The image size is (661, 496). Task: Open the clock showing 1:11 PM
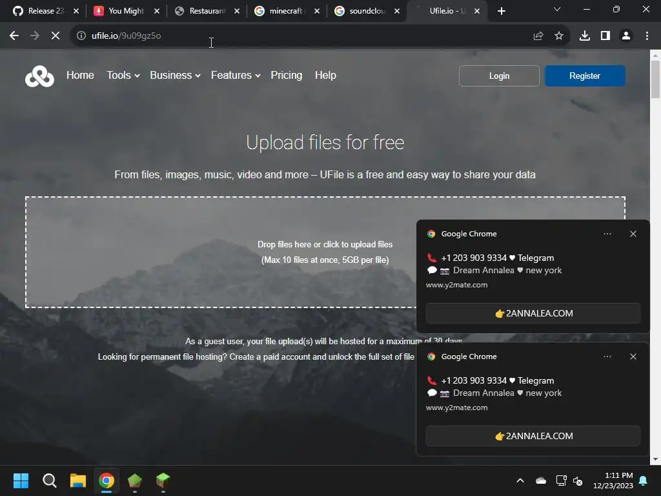point(613,480)
